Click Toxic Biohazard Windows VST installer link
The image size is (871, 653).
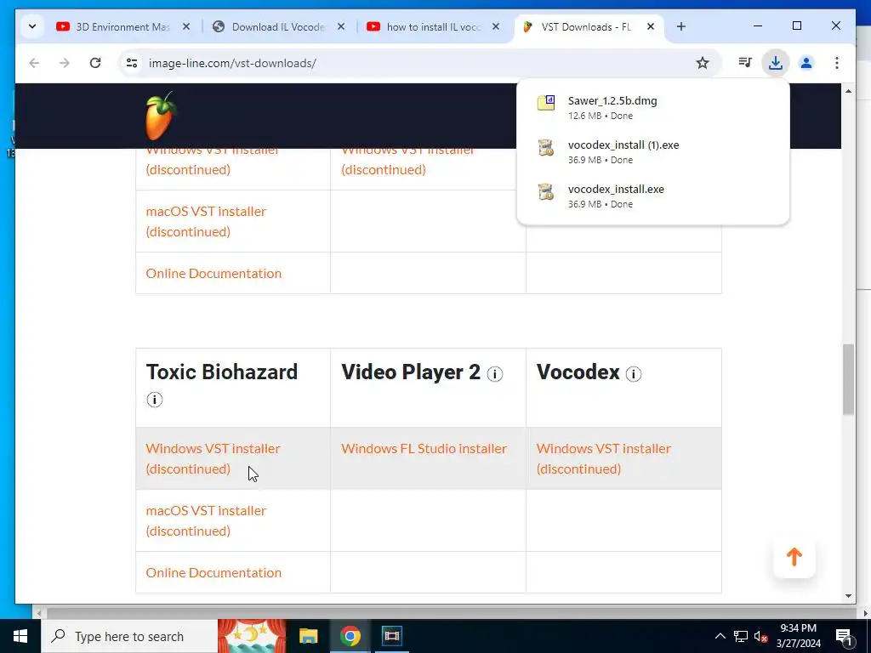click(x=213, y=458)
